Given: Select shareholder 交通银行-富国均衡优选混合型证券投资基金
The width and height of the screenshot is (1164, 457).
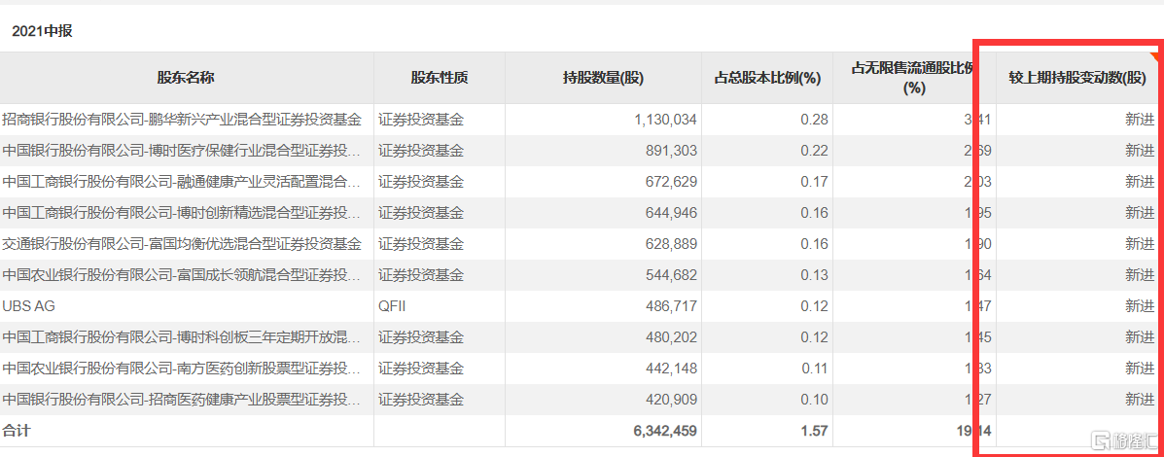Looking at the screenshot, I should point(182,244).
